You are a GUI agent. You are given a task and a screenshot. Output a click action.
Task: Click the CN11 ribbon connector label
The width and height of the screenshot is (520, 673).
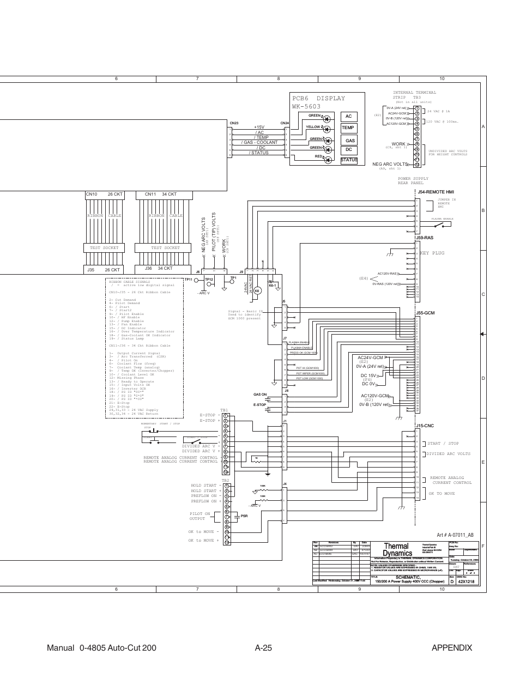(150, 195)
